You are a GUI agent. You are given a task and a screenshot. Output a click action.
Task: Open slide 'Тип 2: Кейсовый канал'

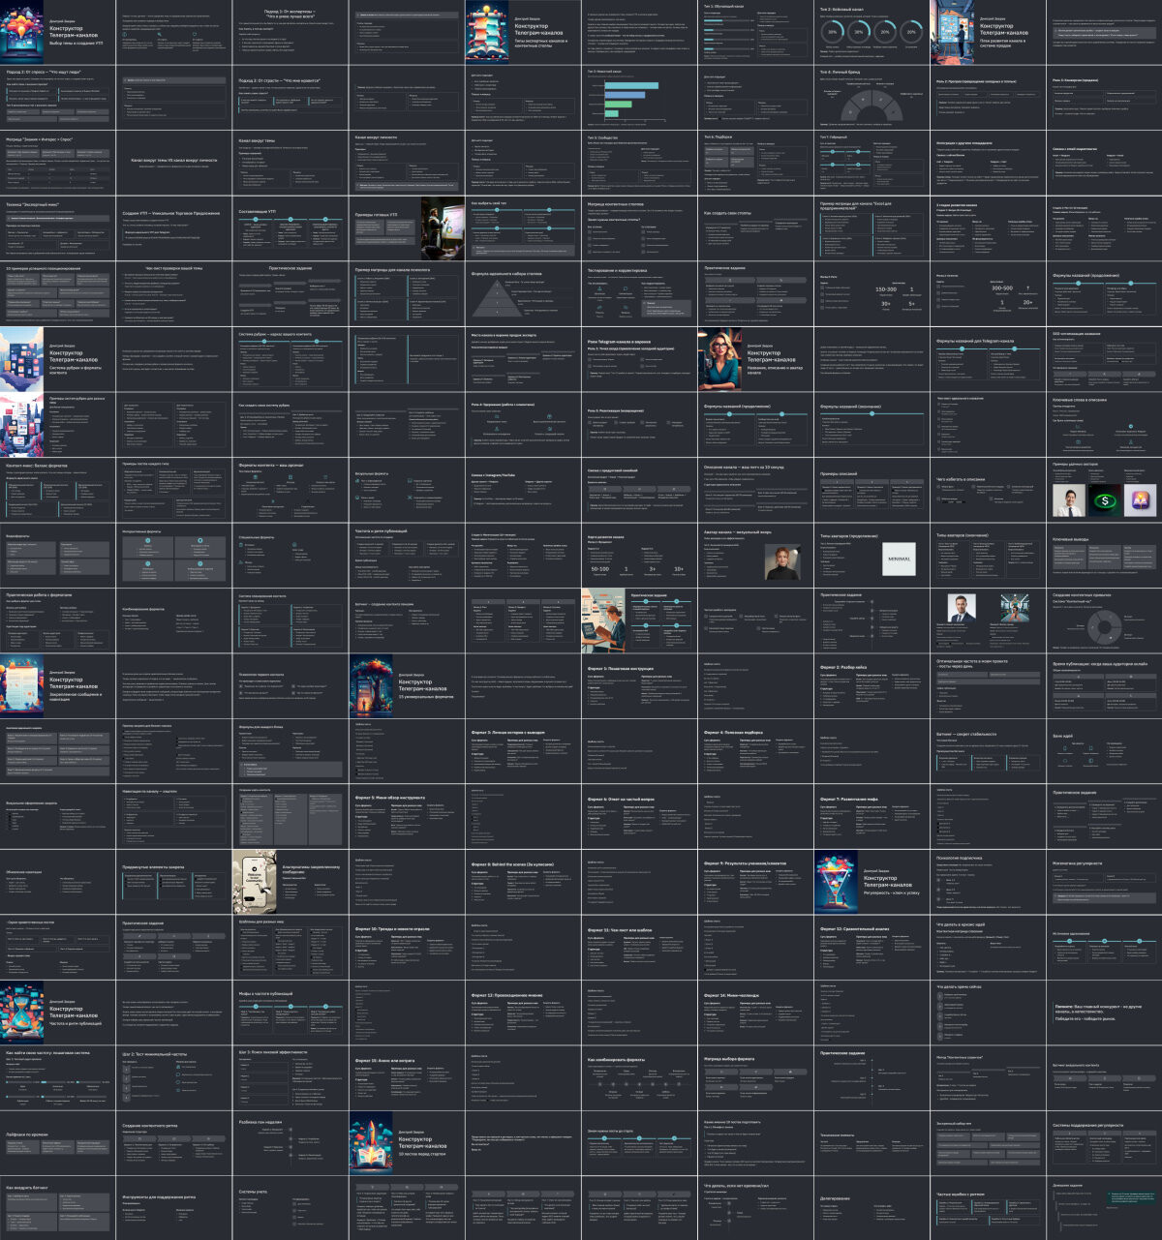[x=871, y=32]
